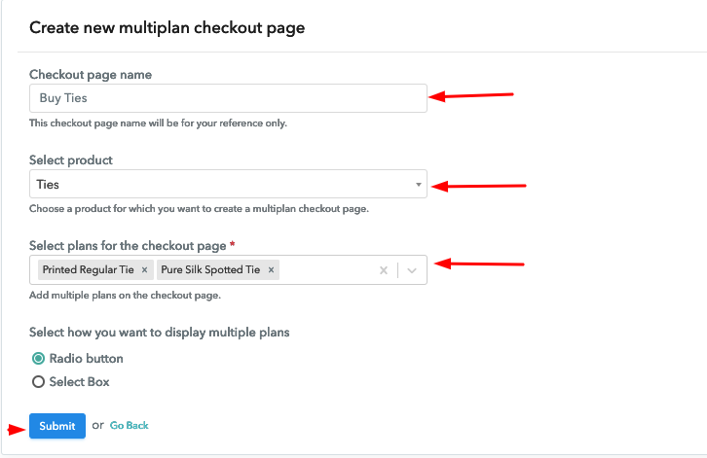Remove the Pure Silk Spotted Tie tag

click(271, 270)
